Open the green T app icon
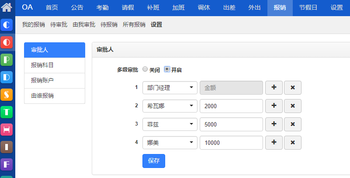 (x=7, y=112)
